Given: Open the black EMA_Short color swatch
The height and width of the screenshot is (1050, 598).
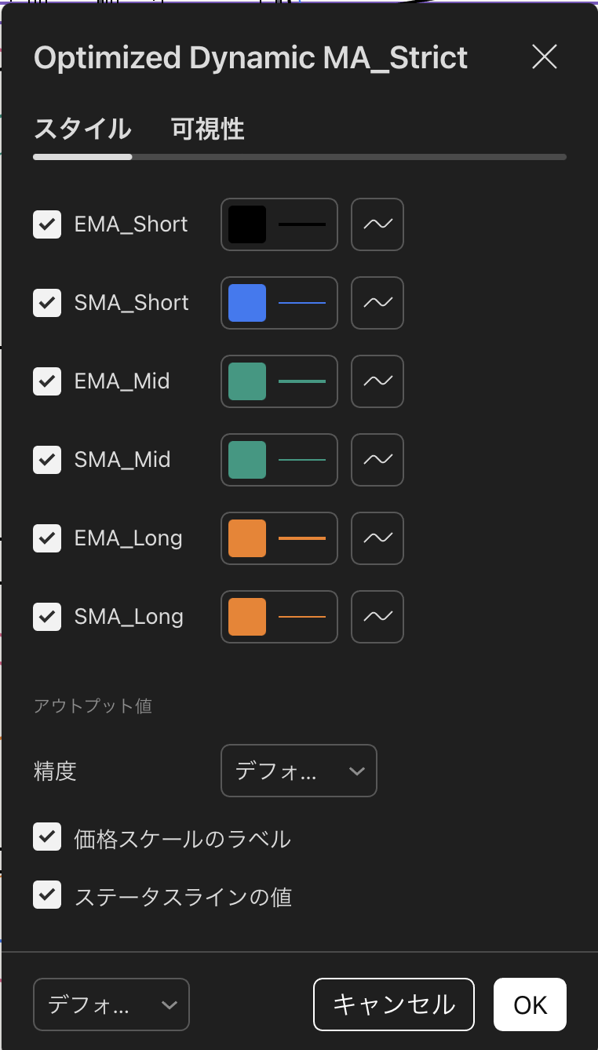Looking at the screenshot, I should (247, 224).
